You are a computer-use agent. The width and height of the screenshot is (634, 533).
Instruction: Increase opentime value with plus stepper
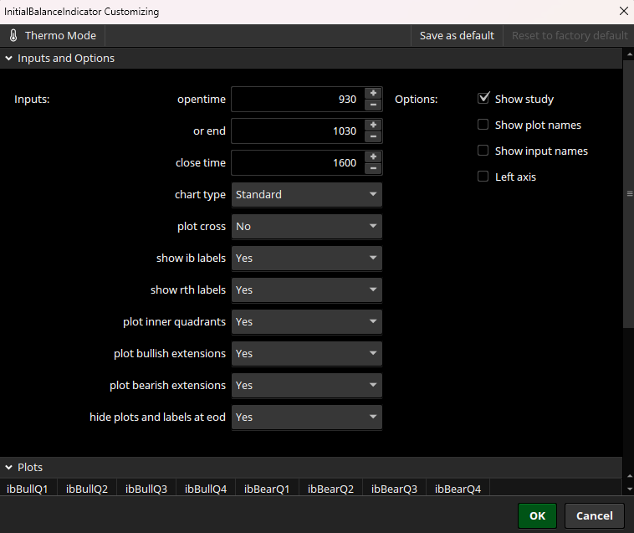click(x=373, y=93)
